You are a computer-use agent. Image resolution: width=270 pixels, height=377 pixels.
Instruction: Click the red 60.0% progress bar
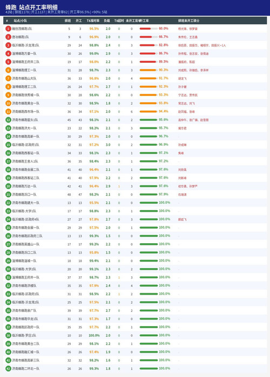pyautogui.click(x=148, y=29)
